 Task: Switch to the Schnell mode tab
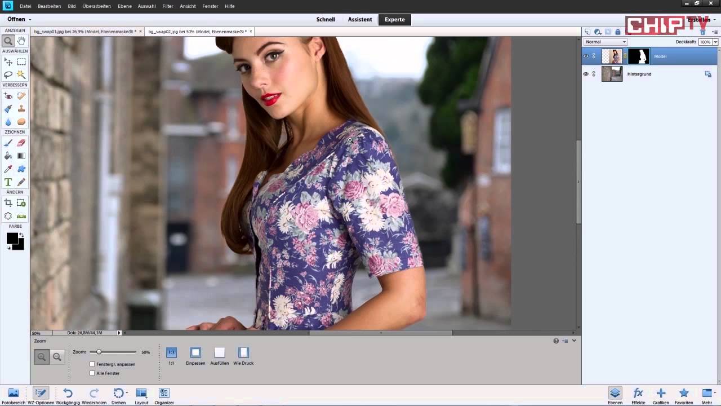pos(326,19)
